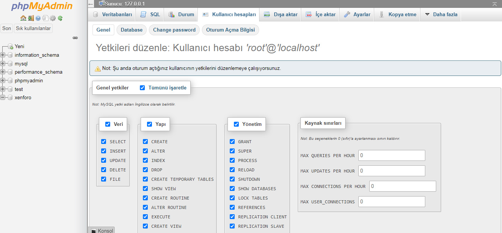Click the Yeni database link
Viewport: 502px width, 233px height.
(20, 47)
